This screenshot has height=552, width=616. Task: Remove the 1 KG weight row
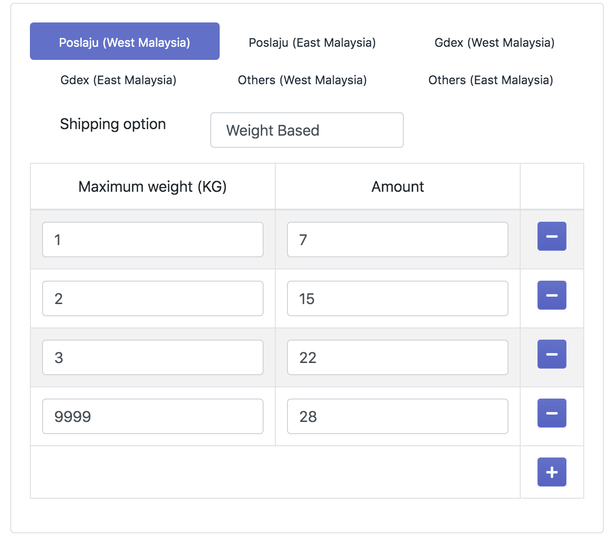(552, 236)
